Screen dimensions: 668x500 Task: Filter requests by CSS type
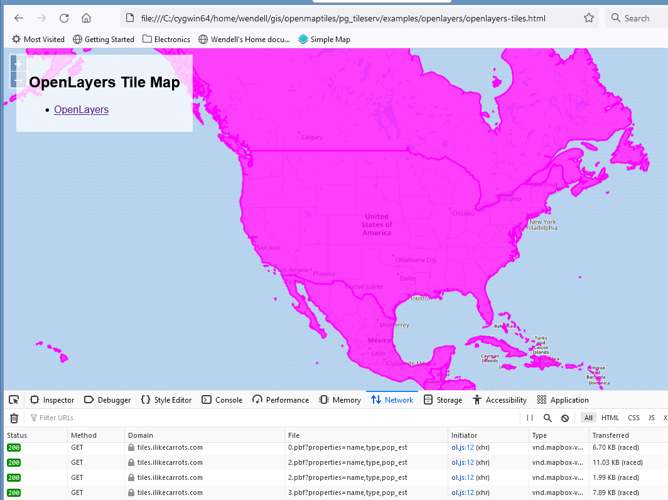pos(633,418)
